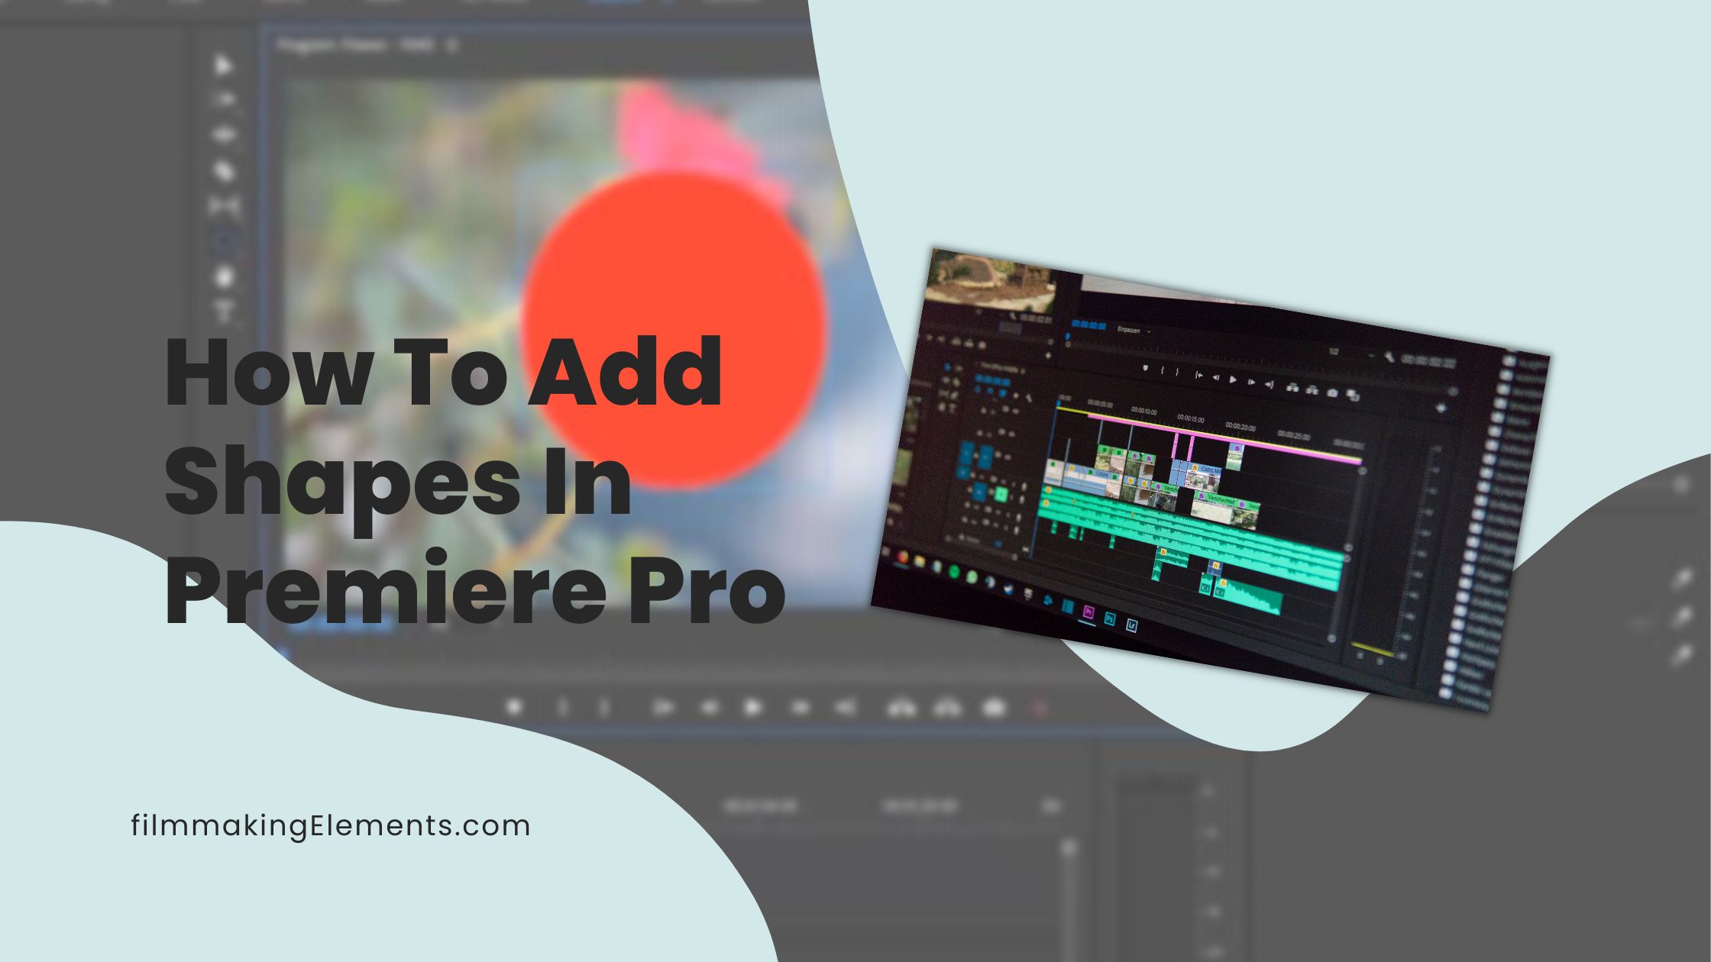Screen dimensions: 1711x962
Task: Click Play in the inset photo's monitor
Action: (1233, 379)
